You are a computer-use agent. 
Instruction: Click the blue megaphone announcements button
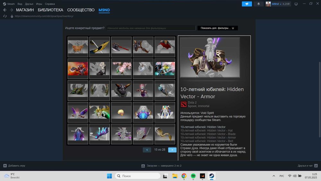247,4
